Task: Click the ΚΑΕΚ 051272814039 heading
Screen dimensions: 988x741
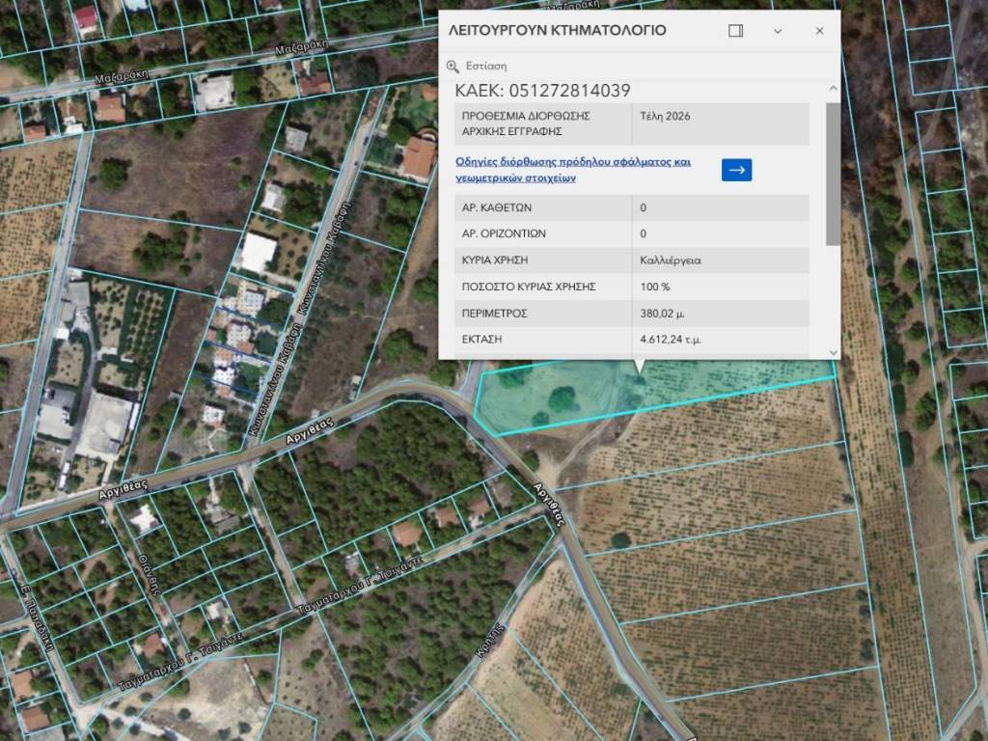Action: (x=542, y=92)
